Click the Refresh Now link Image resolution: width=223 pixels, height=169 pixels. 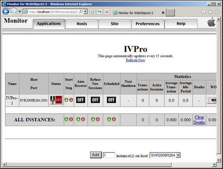[x=135, y=60]
